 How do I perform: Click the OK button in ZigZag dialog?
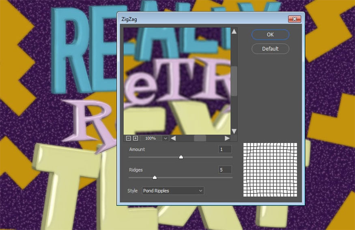tap(270, 35)
